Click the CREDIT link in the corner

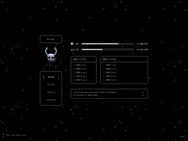(182, 137)
